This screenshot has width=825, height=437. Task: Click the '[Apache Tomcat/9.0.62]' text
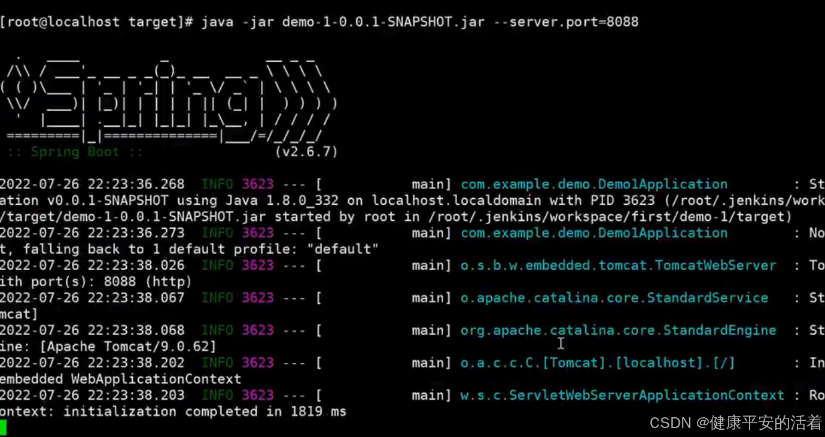[127, 346]
